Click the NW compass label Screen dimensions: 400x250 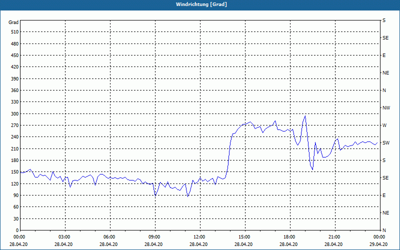point(386,108)
